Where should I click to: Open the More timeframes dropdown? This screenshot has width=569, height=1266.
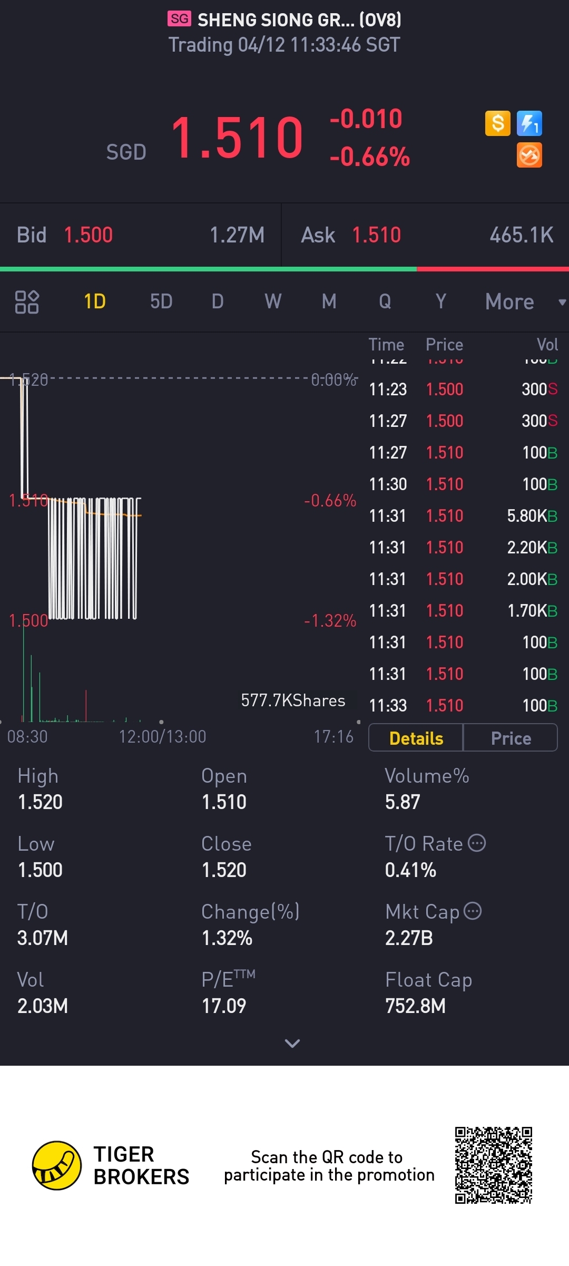(509, 302)
